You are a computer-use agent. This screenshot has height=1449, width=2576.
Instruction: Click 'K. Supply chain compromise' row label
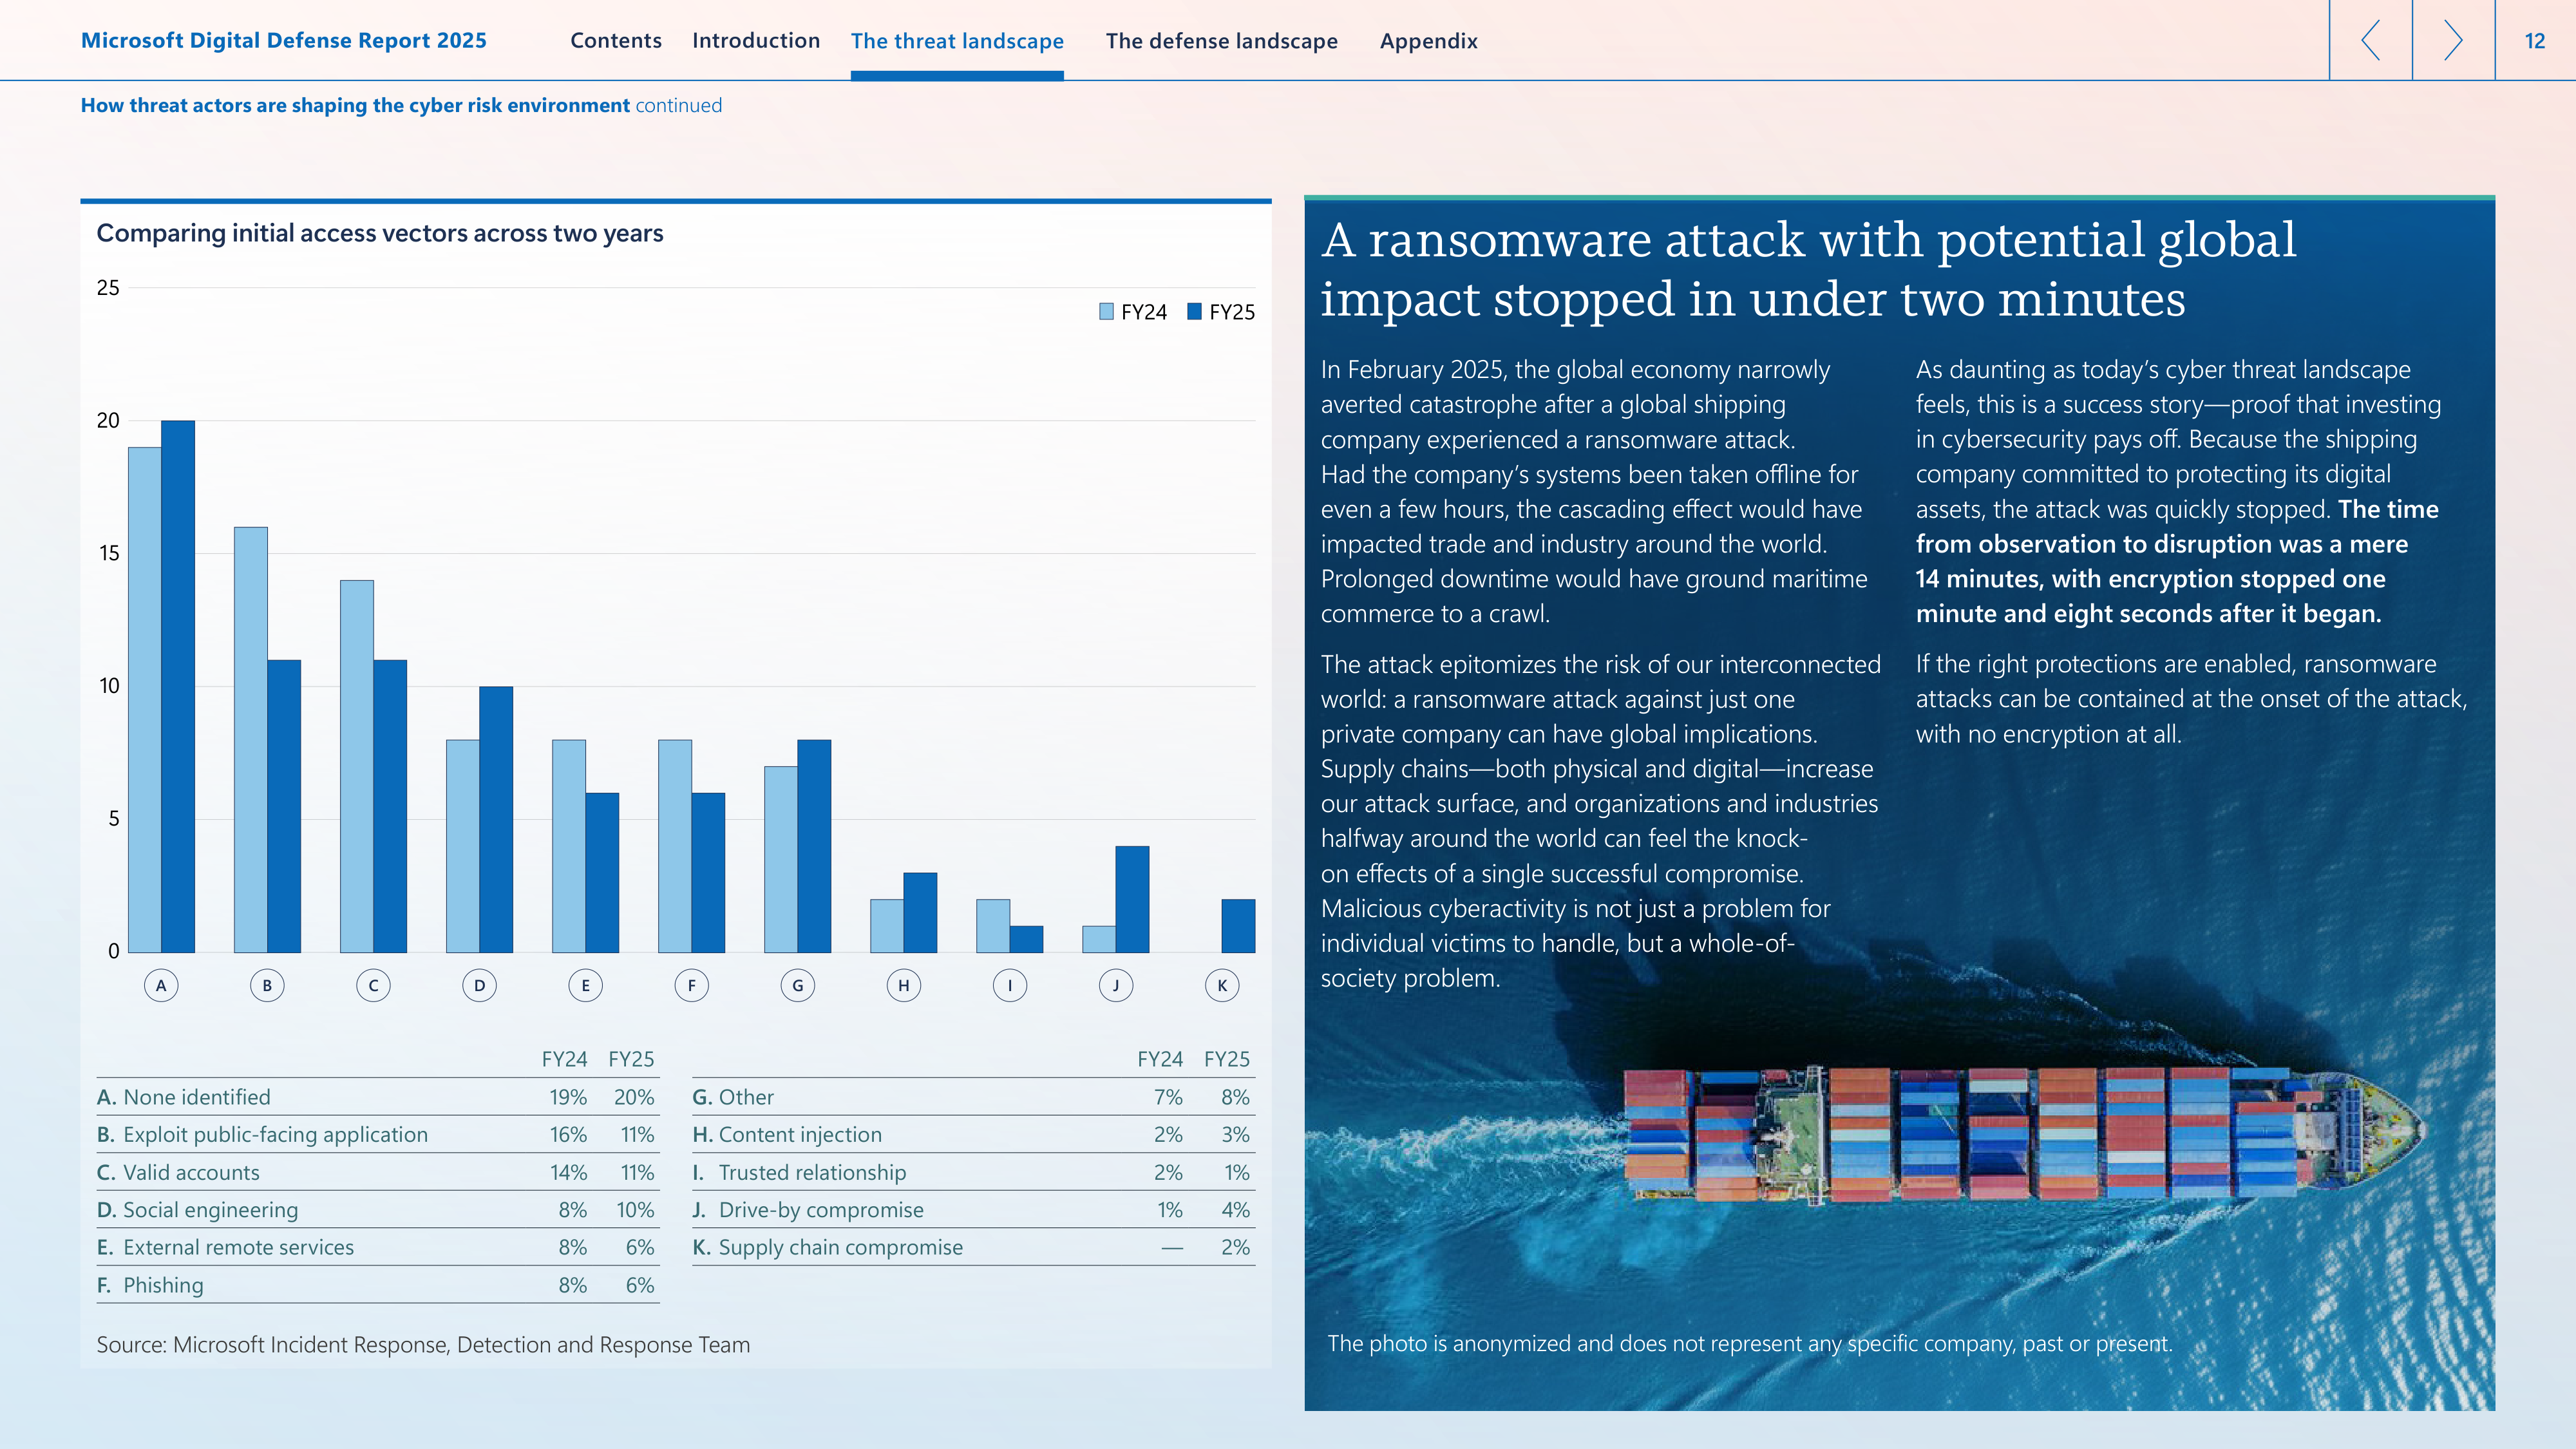tap(827, 1247)
